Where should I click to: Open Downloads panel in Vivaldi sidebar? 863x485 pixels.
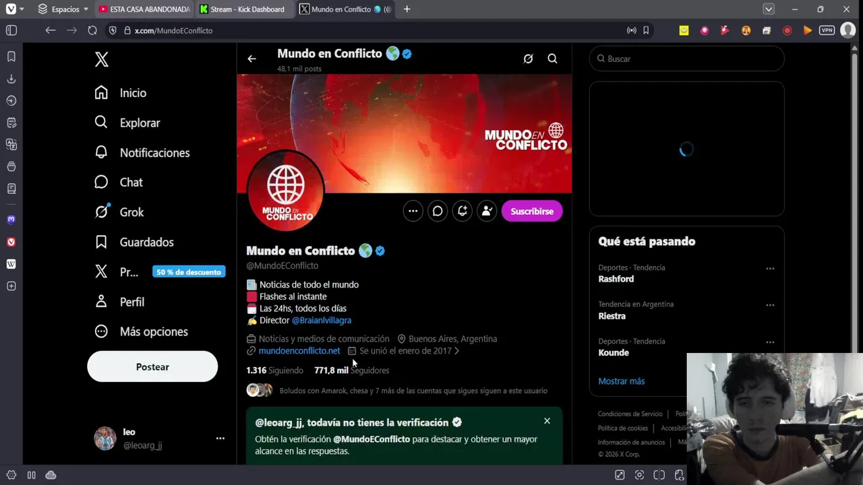tap(11, 79)
